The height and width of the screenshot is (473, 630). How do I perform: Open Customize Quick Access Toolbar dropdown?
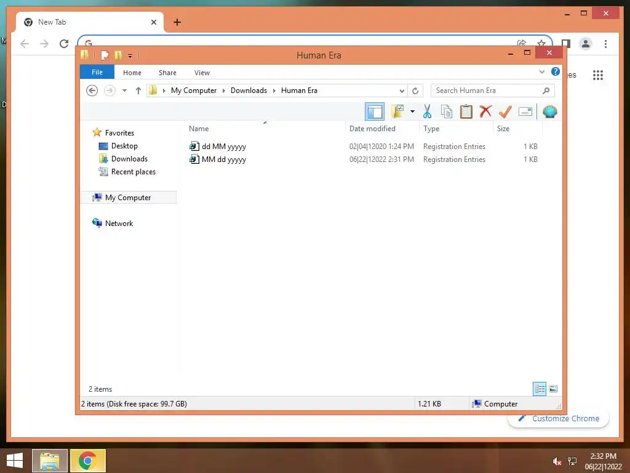click(x=130, y=55)
